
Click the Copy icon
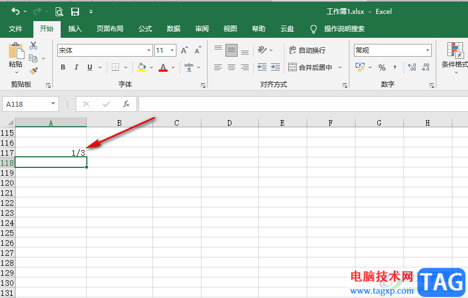click(x=33, y=58)
